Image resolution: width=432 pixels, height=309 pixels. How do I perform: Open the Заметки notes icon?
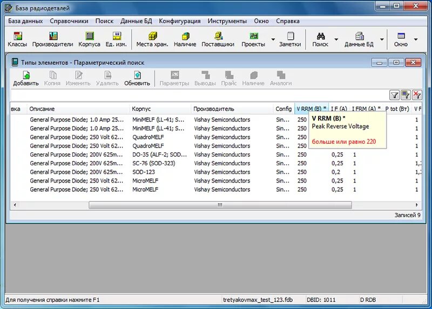tap(290, 39)
